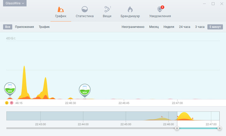226x136 pixels.
Task: Minimize the GlassWire window
Action: tap(204, 4)
